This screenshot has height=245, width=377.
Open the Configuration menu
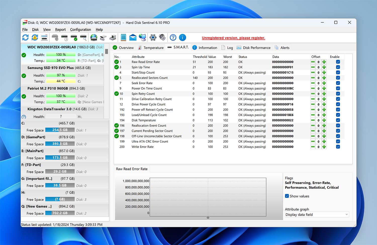tap(80, 30)
